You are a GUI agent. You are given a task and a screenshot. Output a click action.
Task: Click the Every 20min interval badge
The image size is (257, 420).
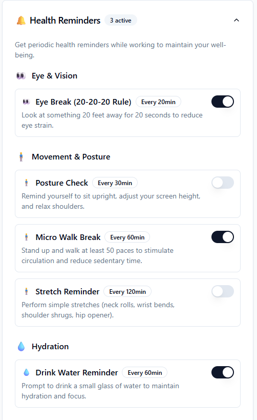(158, 102)
